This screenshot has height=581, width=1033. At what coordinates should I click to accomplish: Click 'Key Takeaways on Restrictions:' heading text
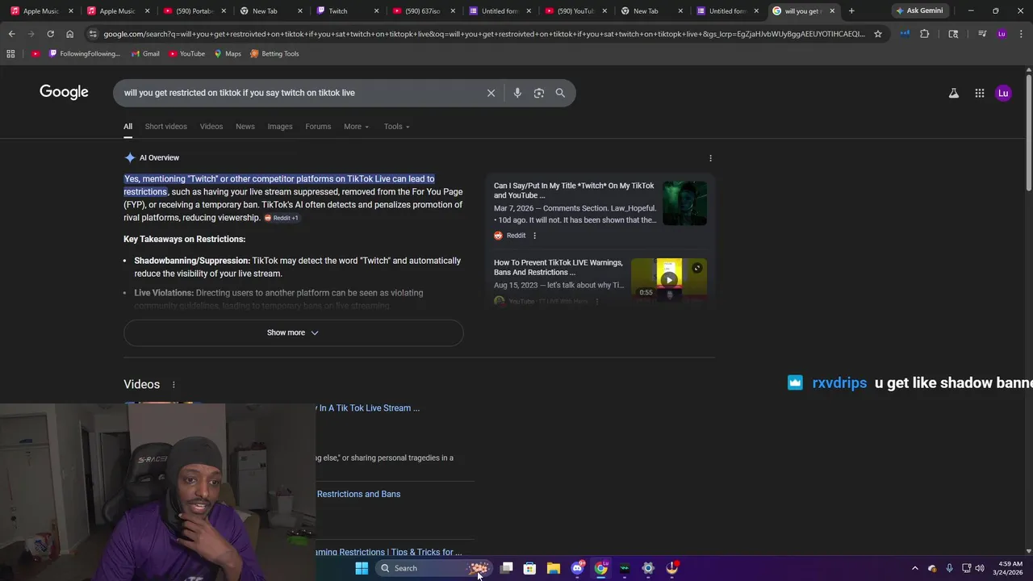pos(184,239)
